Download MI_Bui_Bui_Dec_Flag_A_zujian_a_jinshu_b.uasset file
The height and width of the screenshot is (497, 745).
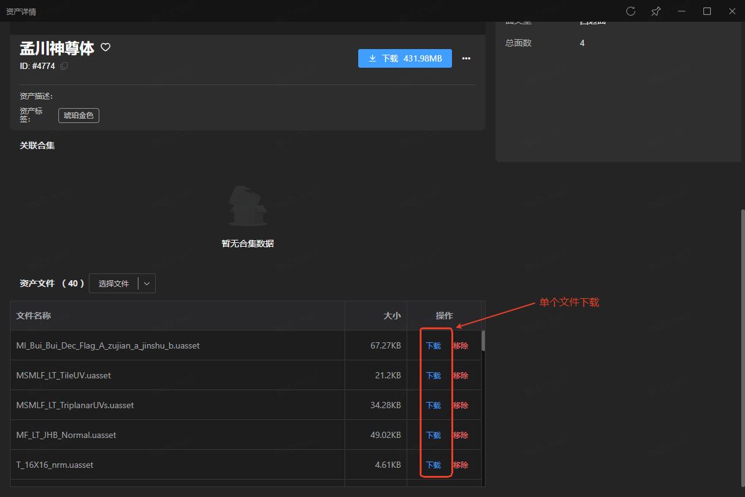(x=433, y=345)
